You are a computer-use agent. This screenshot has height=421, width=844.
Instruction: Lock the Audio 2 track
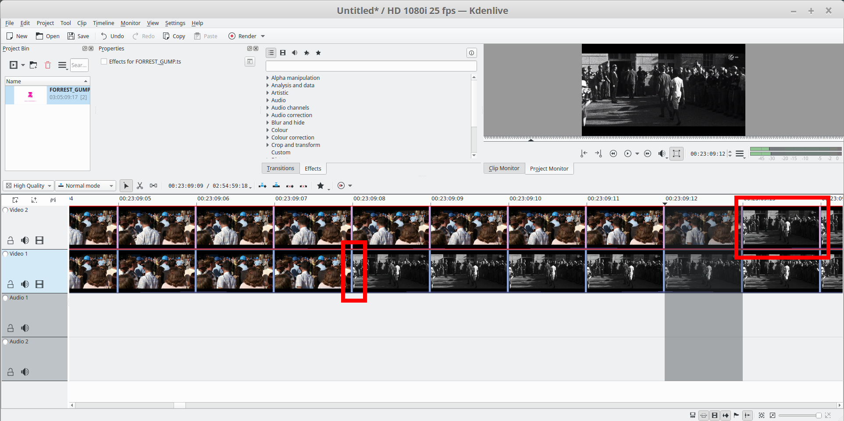point(11,372)
